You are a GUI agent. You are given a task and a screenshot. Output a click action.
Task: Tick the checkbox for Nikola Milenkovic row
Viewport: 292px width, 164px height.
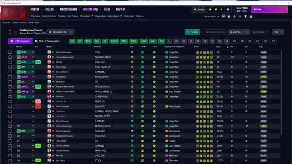point(10,52)
